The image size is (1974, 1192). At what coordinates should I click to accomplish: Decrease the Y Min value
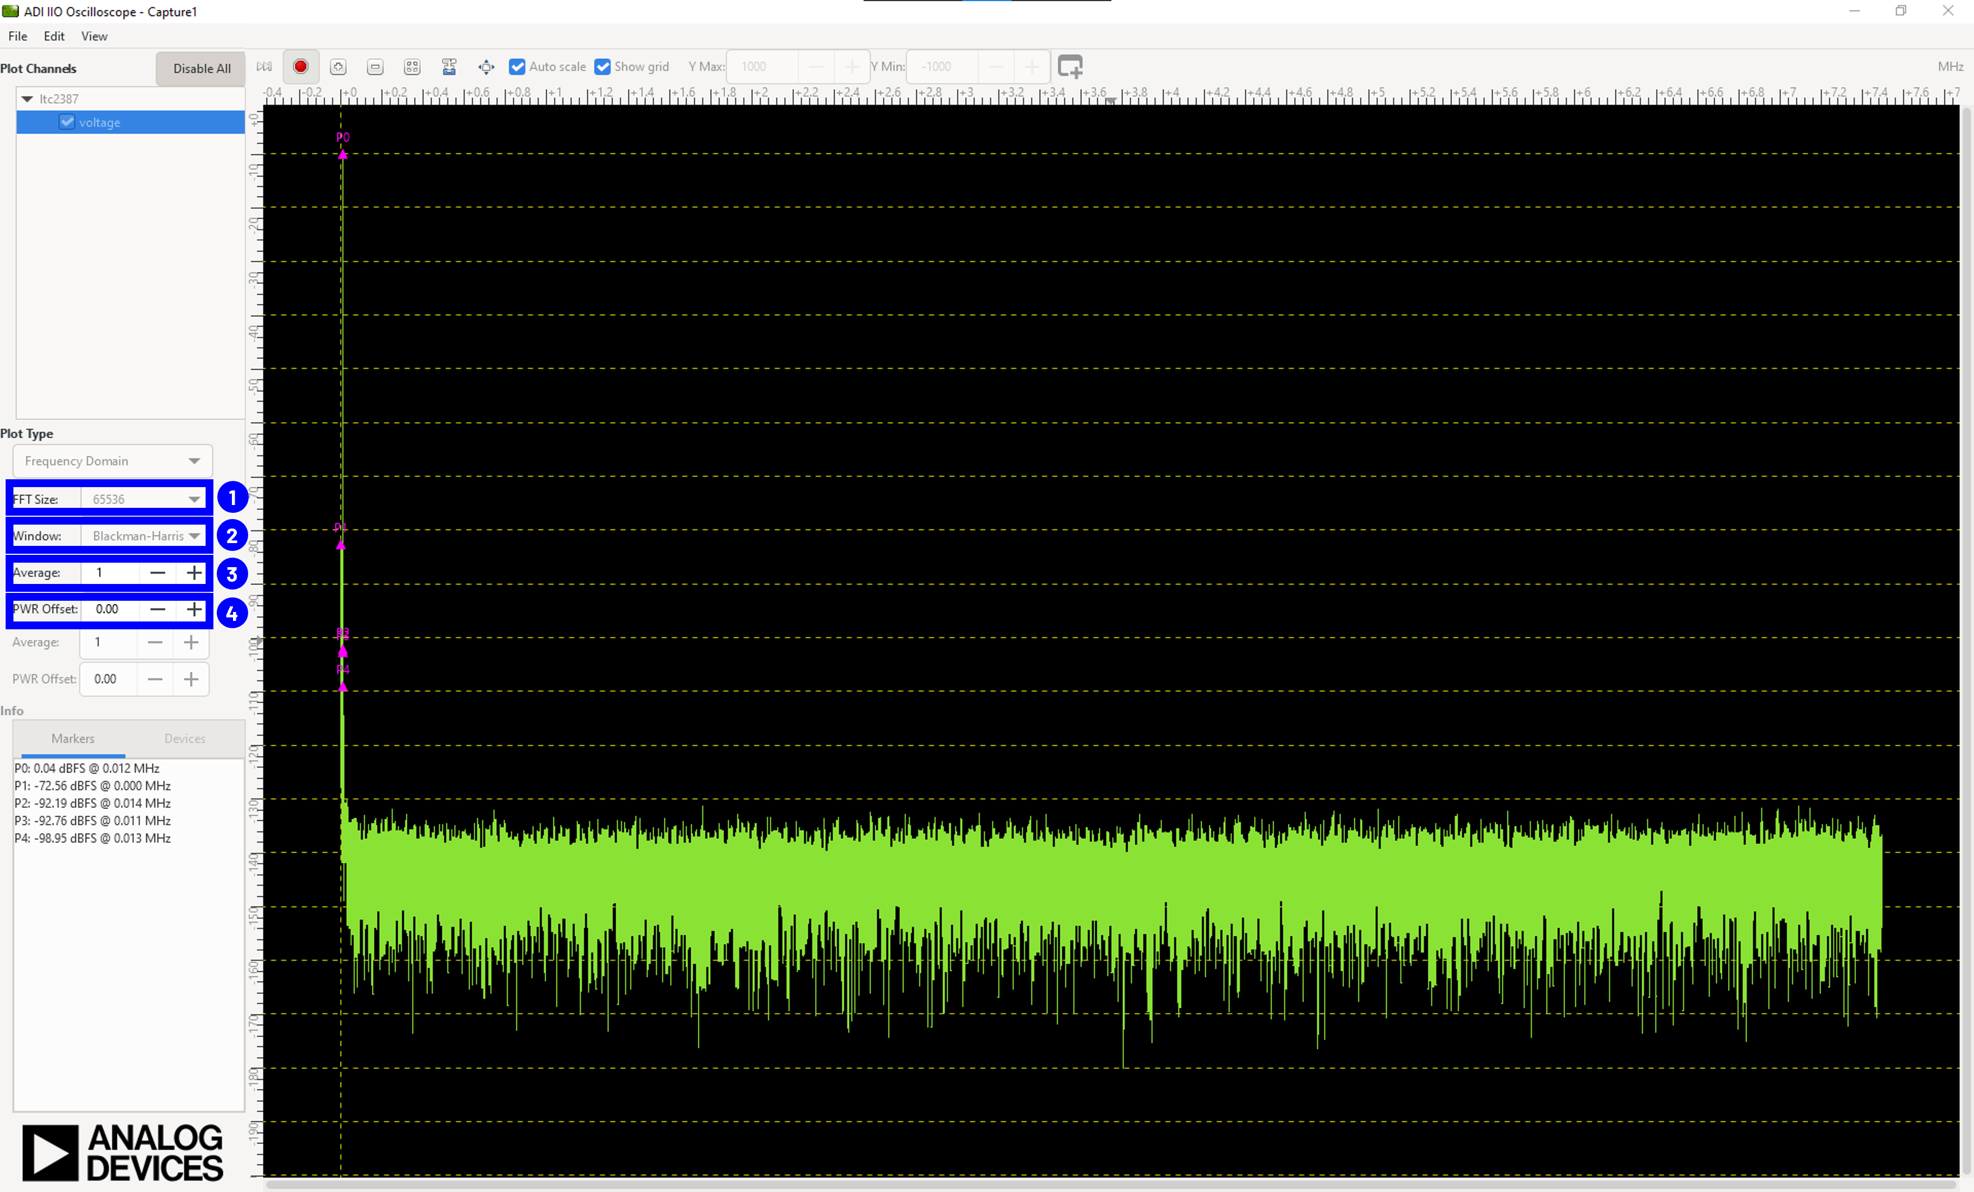pyautogui.click(x=996, y=67)
